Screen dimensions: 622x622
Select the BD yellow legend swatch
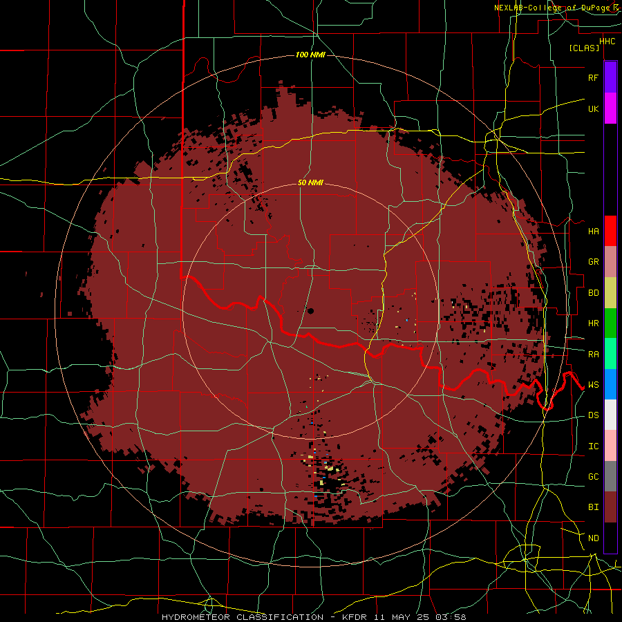pyautogui.click(x=610, y=292)
